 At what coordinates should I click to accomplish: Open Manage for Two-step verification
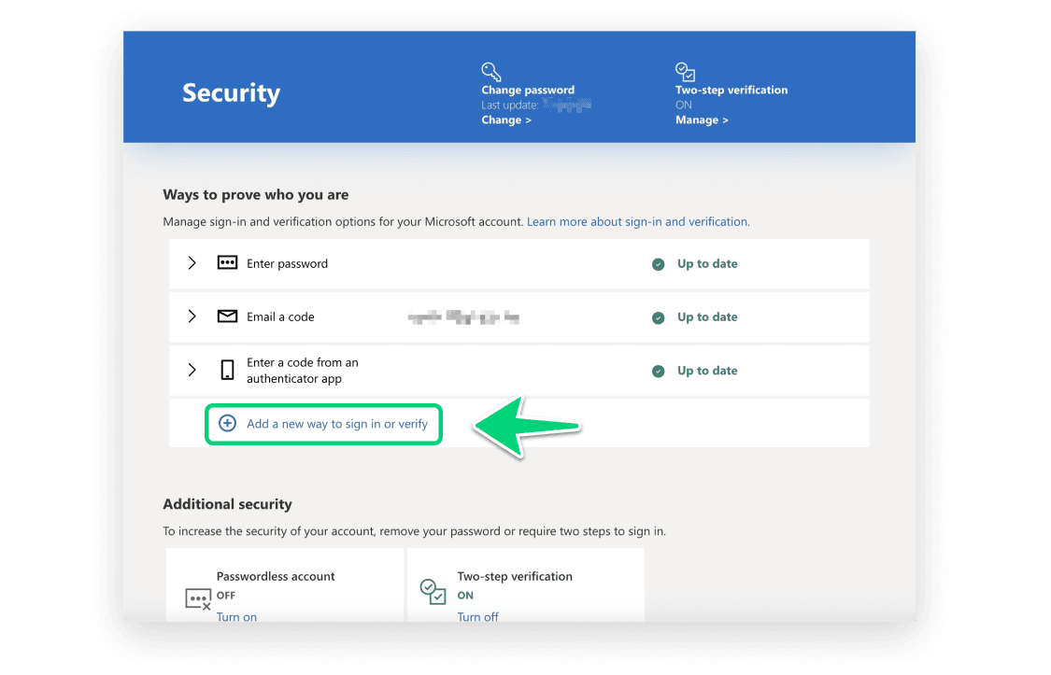702,120
